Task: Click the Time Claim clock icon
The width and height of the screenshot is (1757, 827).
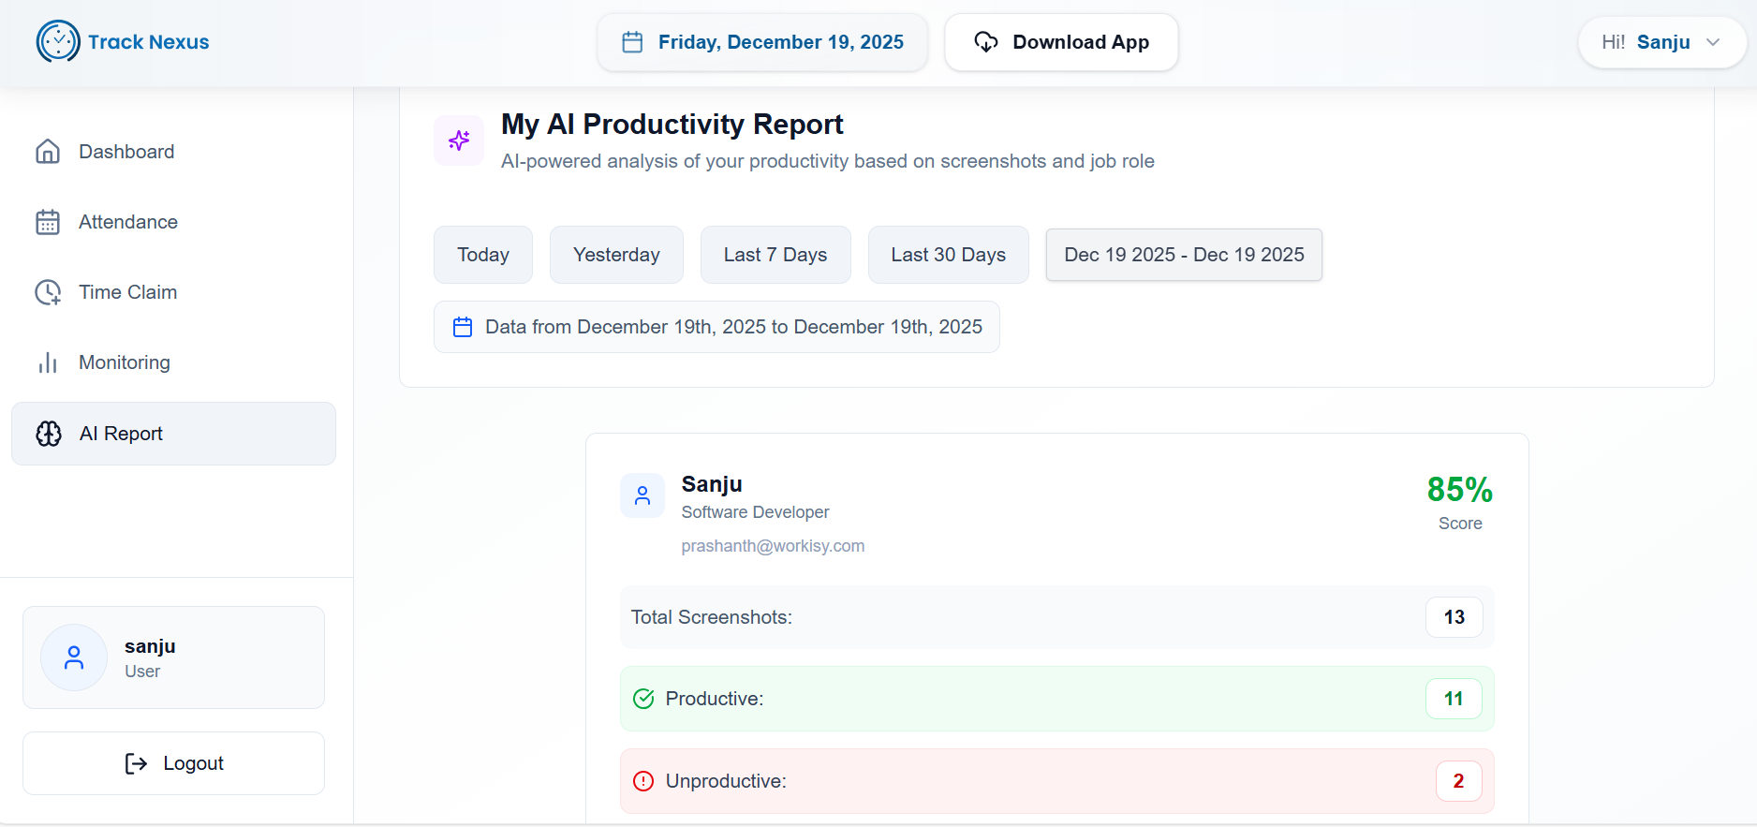Action: [48, 292]
